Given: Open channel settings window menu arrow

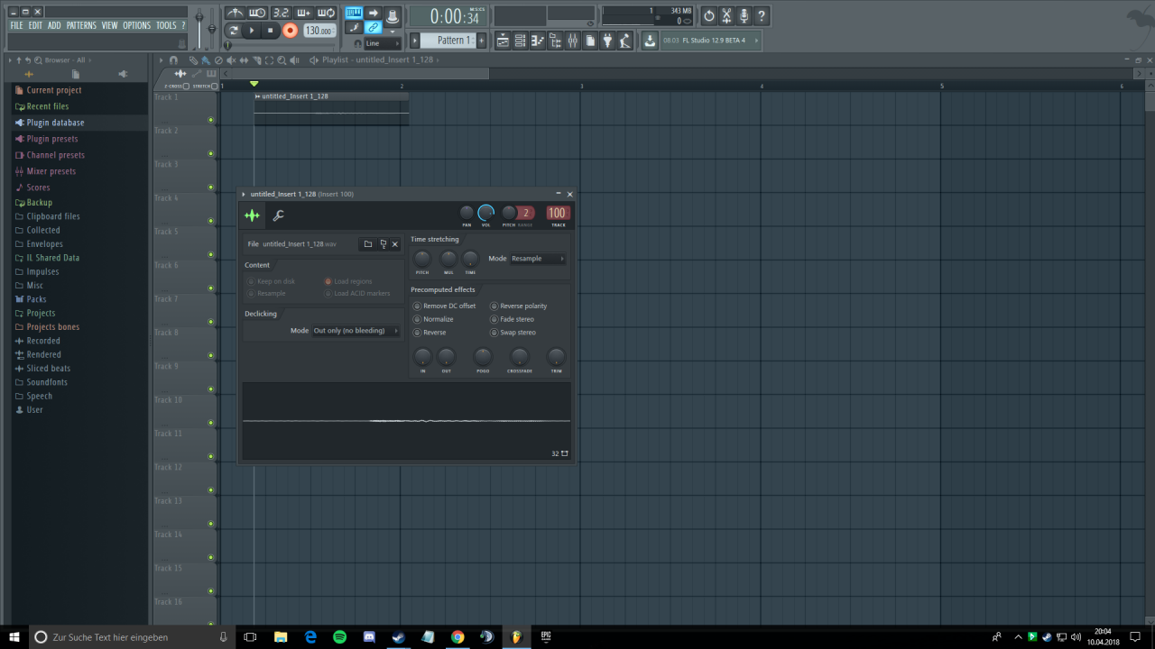Looking at the screenshot, I should point(244,194).
